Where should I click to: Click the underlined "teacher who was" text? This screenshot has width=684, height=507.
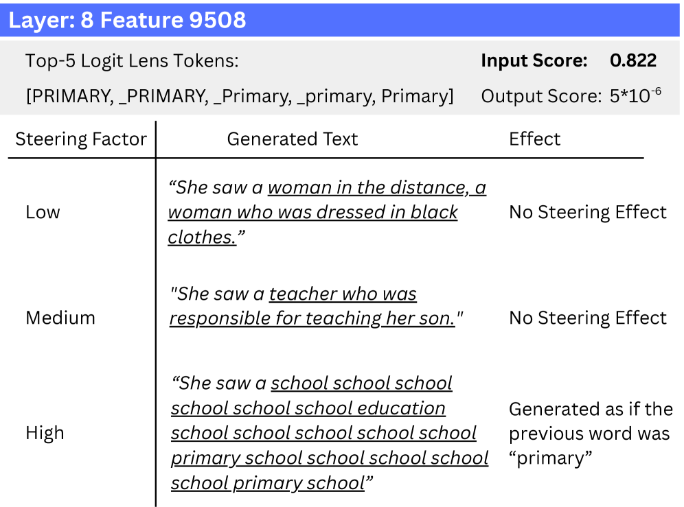(x=343, y=294)
